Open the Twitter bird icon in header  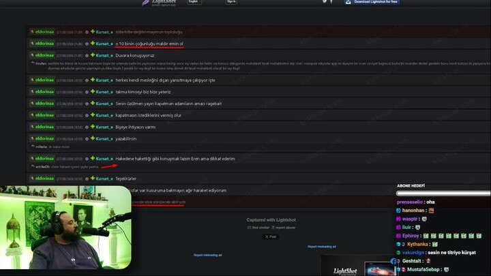tap(325, 1)
